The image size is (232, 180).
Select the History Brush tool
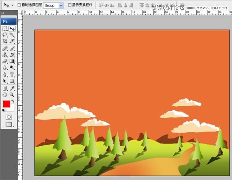click(x=12, y=55)
